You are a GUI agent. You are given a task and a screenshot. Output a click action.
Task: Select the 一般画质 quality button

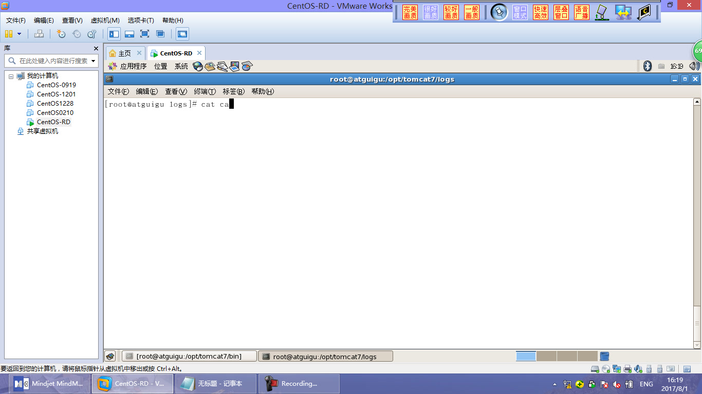point(472,13)
